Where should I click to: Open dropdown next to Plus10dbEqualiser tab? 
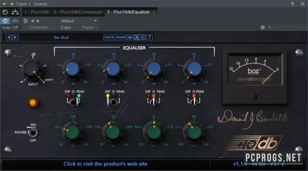pyautogui.click(x=154, y=12)
